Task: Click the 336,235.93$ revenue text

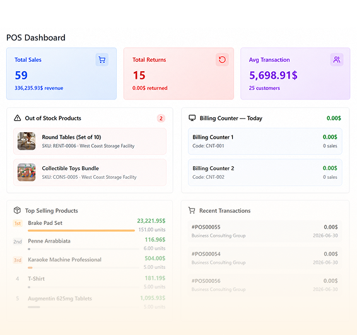Action: click(x=39, y=88)
